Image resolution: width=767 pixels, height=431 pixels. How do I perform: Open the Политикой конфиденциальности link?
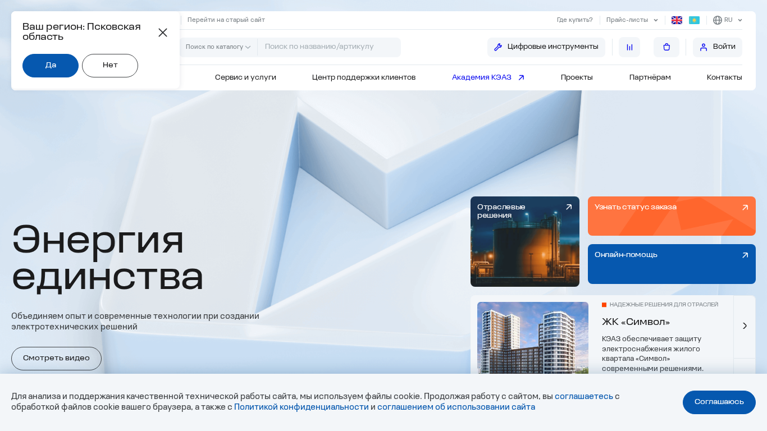pos(302,407)
